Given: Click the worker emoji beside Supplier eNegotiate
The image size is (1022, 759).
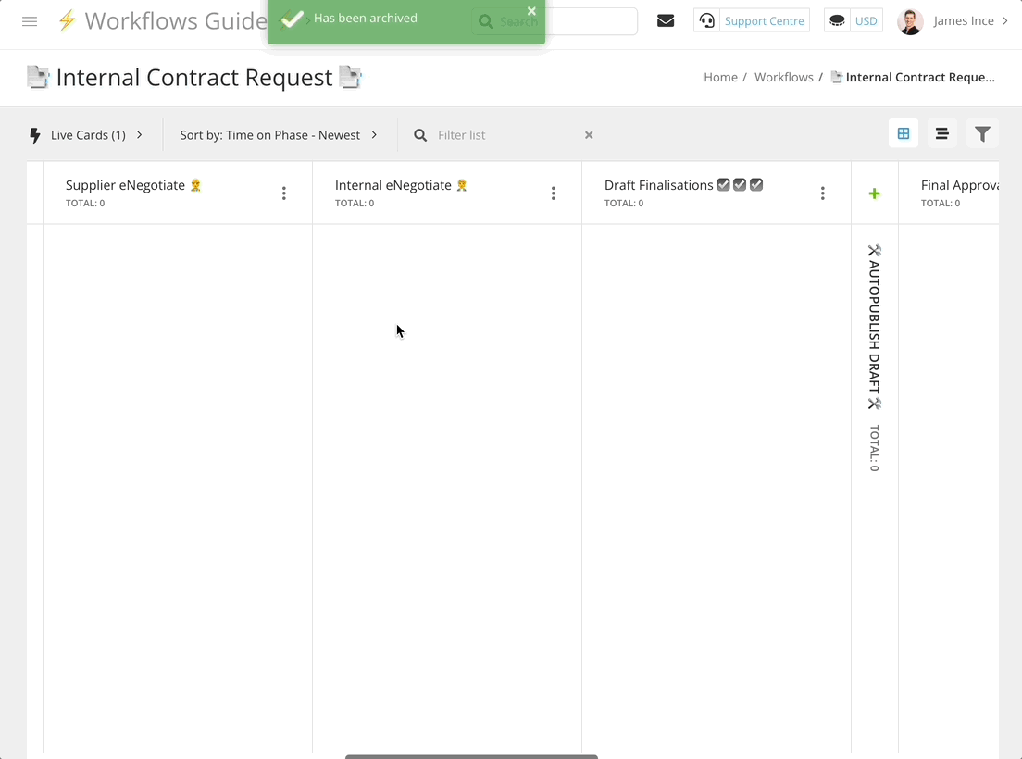Looking at the screenshot, I should (195, 185).
